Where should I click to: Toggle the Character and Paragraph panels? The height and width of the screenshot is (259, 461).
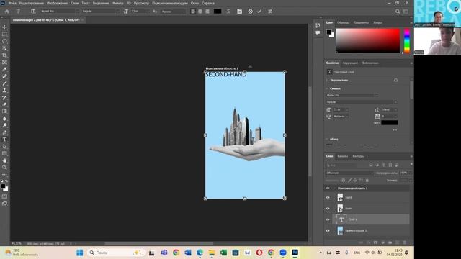tap(239, 12)
